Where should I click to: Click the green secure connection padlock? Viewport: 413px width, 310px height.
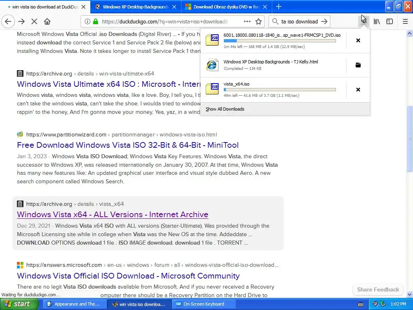coord(95,21)
